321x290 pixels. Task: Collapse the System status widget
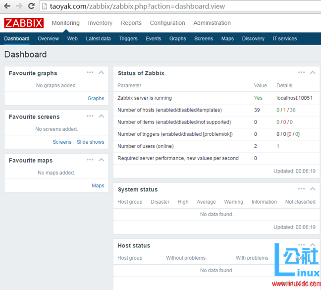[313, 189]
